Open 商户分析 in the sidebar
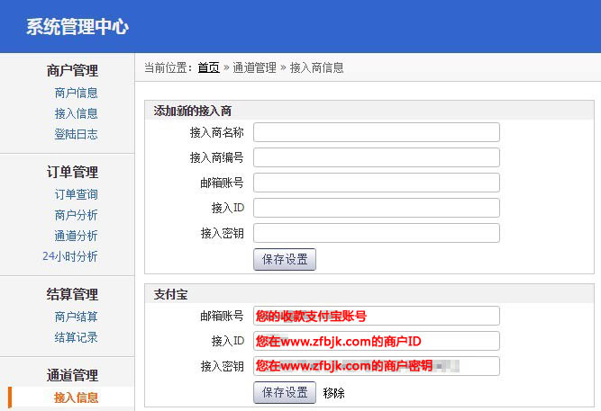Image resolution: width=601 pixels, height=411 pixels. tap(76, 215)
